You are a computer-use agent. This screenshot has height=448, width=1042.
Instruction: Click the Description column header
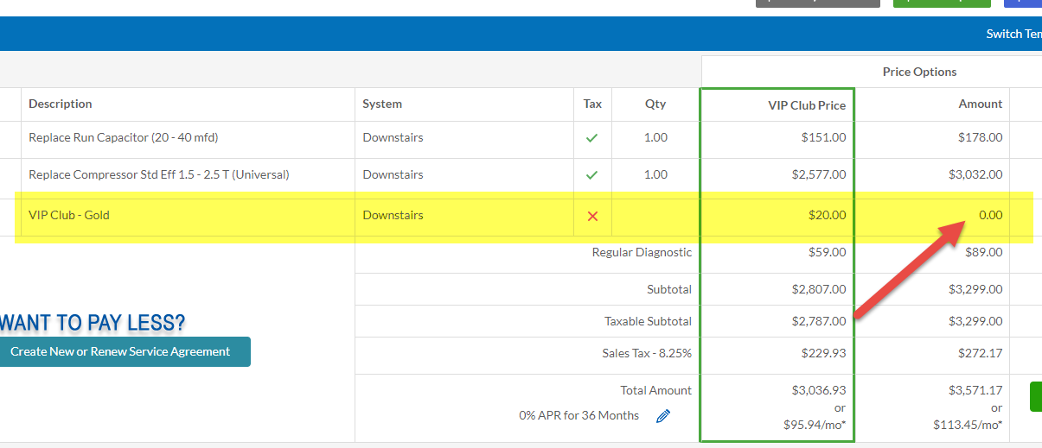click(61, 104)
